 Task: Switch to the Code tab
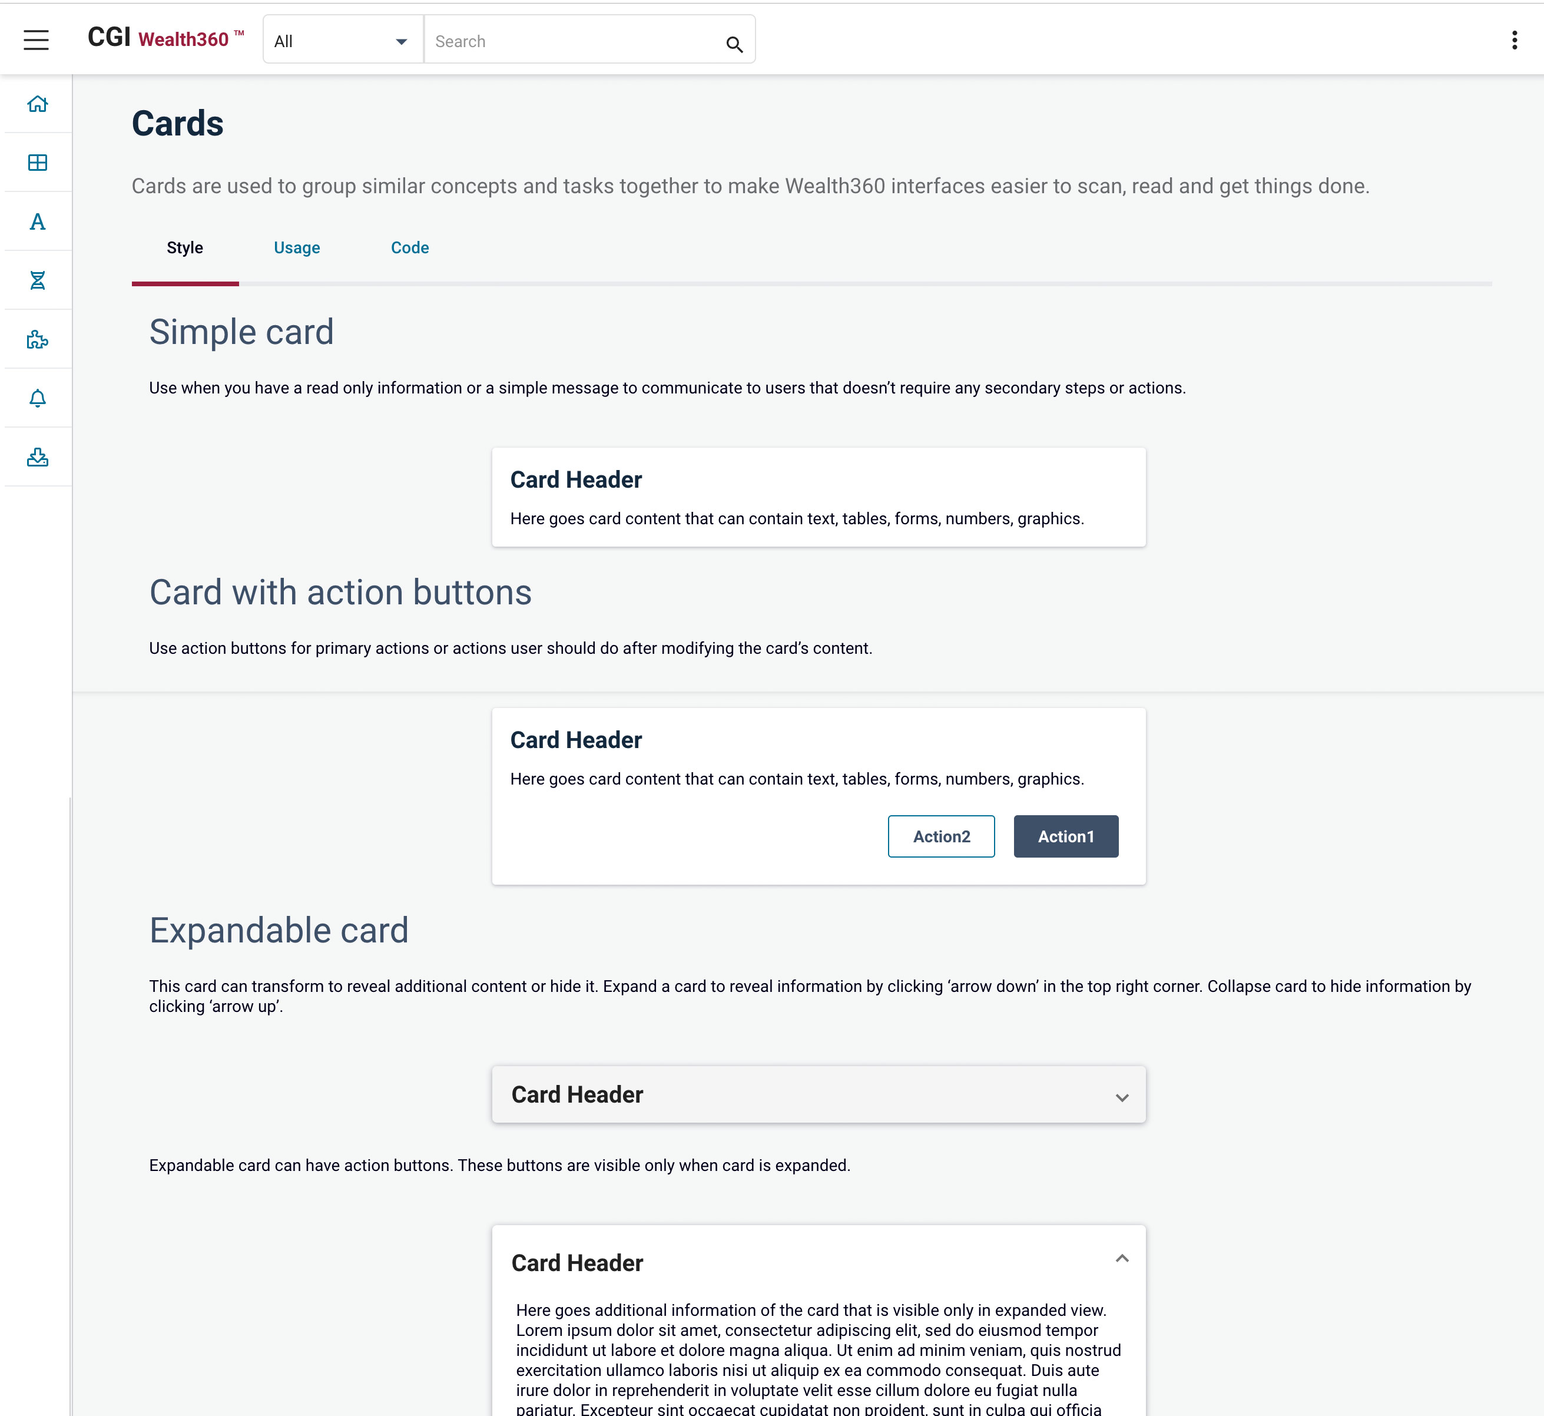410,247
